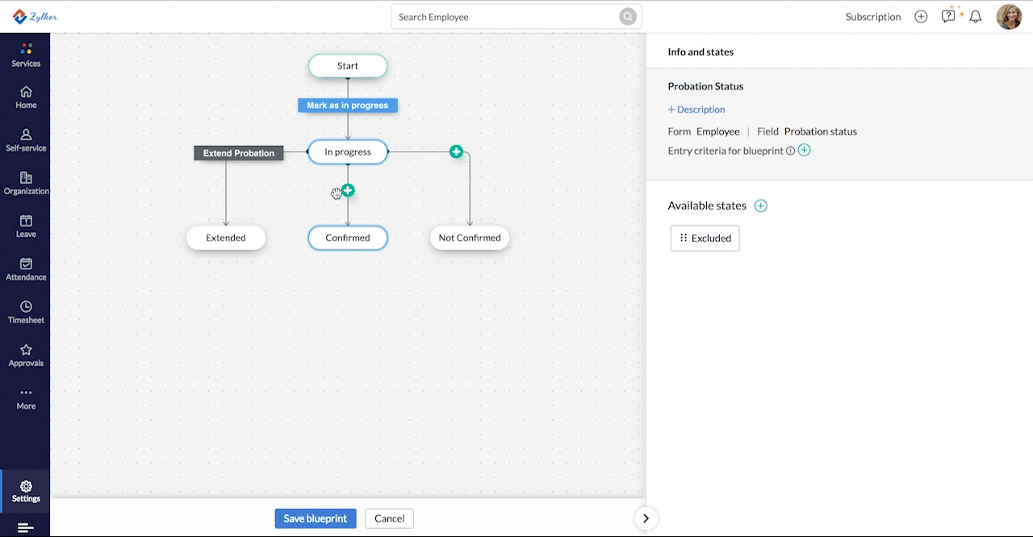Add a Description link
The image size is (1033, 537).
(x=696, y=110)
